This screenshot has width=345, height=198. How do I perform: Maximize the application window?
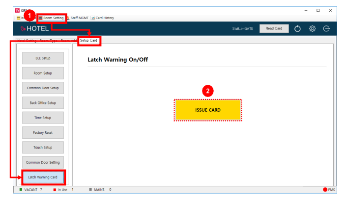tap(318, 10)
